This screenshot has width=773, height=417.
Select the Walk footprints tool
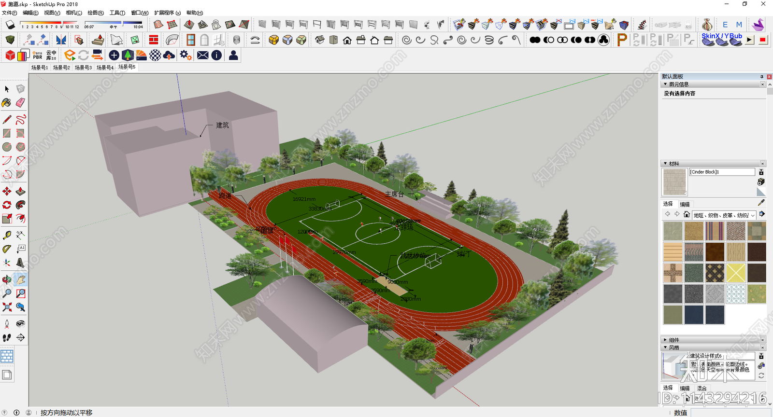click(x=7, y=337)
